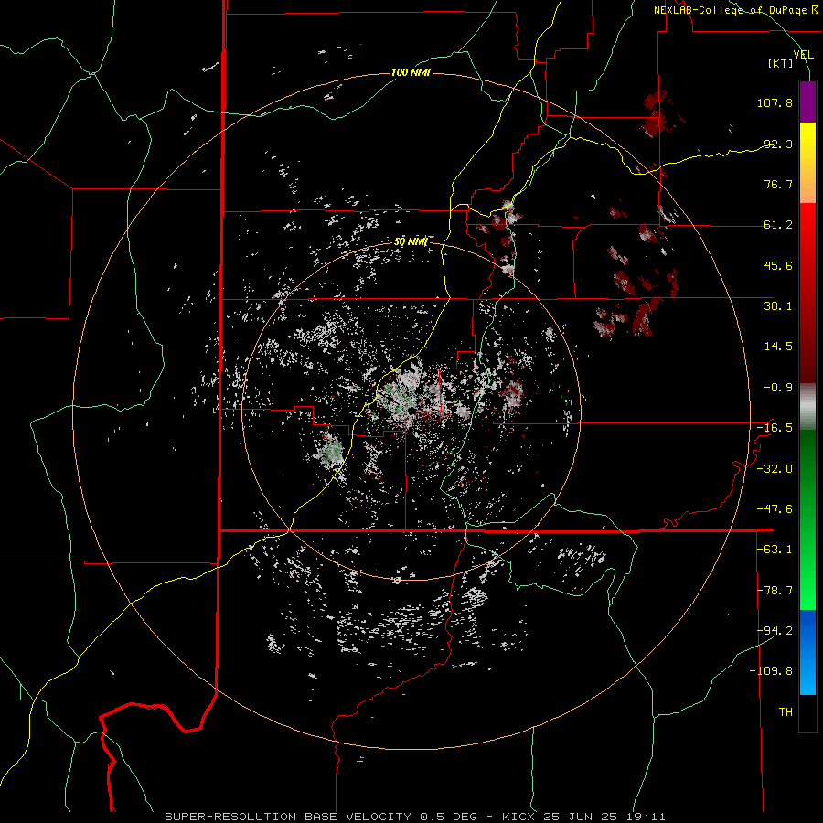Pick the blue segment of velocity scale

pyautogui.click(x=807, y=652)
